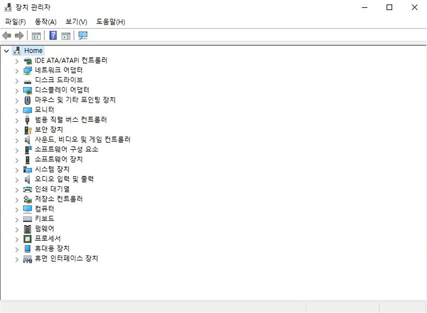Click the key icon beside 보안 장치

click(x=27, y=130)
